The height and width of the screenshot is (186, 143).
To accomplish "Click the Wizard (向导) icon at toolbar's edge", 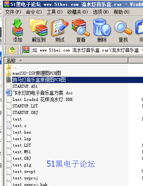I will pyautogui.click(x=140, y=30).
